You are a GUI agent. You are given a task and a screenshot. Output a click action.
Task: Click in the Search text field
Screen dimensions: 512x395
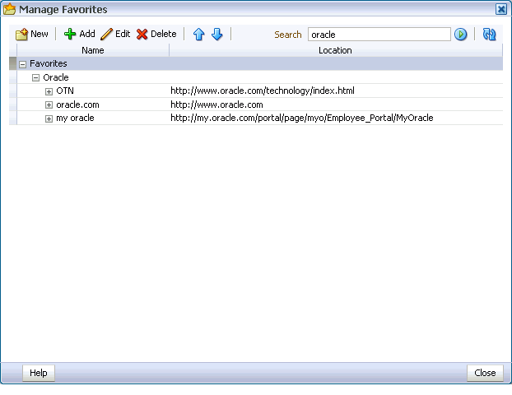tap(379, 35)
